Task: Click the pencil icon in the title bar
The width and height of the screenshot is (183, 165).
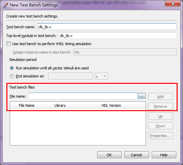Action: (6, 5)
